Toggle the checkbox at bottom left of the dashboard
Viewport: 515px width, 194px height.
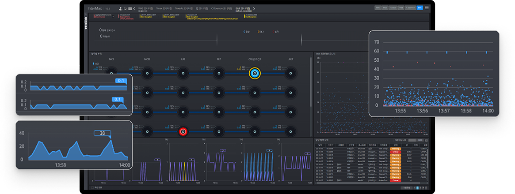click(x=92, y=187)
